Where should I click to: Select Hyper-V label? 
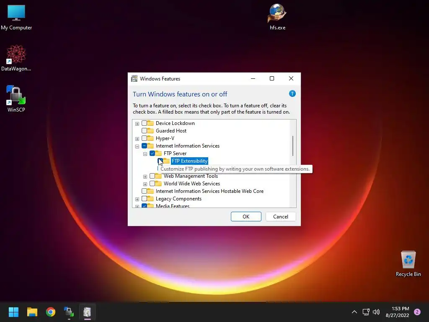pyautogui.click(x=165, y=138)
